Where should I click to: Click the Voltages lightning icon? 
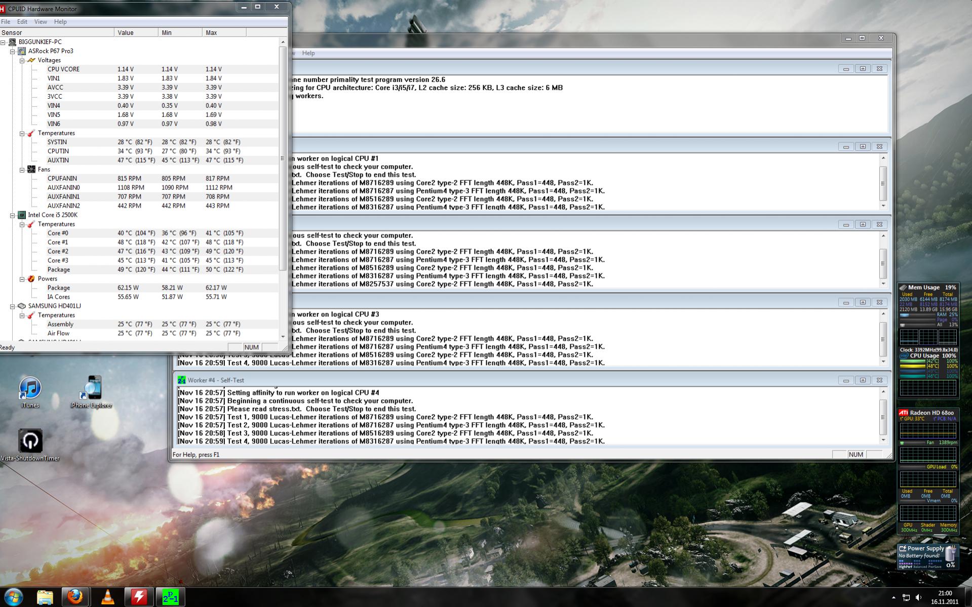tap(31, 60)
